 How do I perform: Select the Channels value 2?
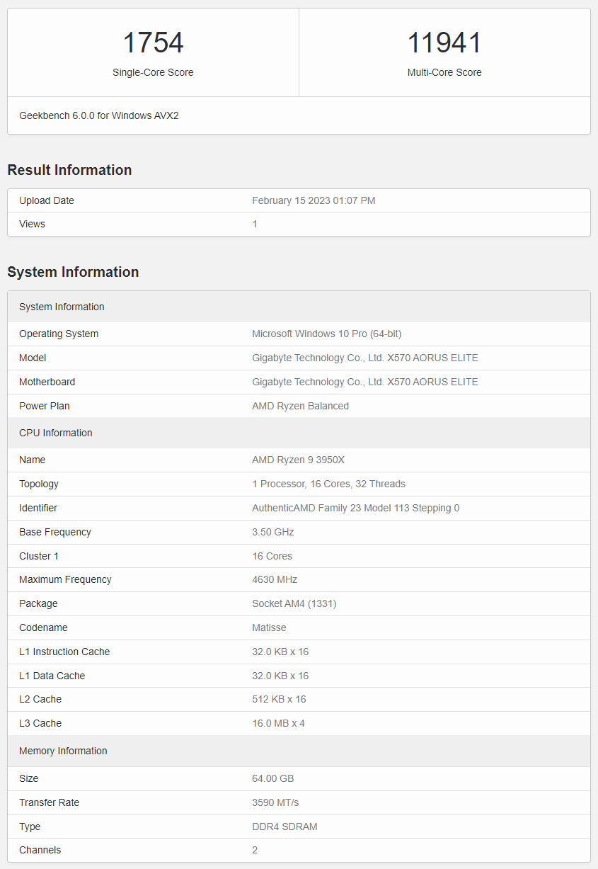pos(255,850)
